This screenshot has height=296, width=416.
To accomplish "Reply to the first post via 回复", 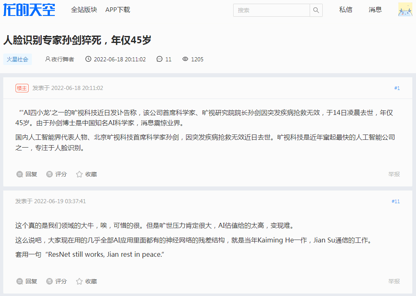I will [27, 174].
